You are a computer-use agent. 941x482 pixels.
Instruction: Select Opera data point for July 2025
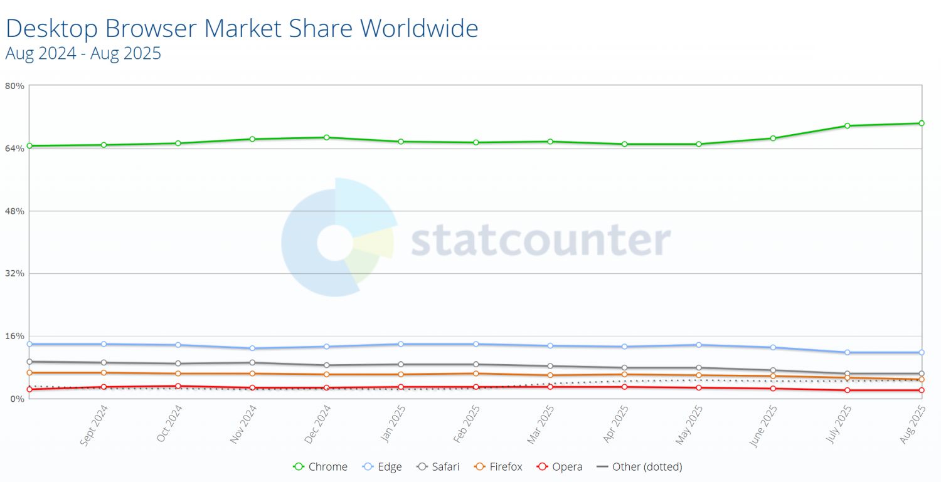[x=847, y=390]
